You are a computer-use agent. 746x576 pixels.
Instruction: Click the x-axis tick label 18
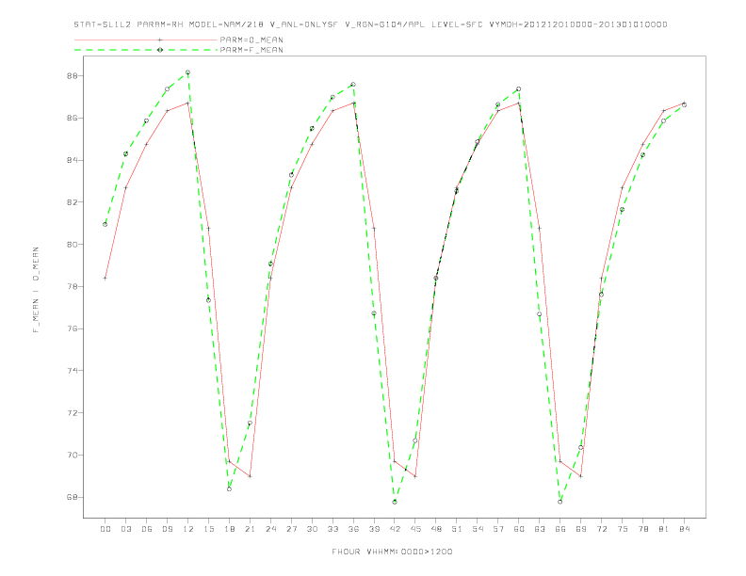[229, 529]
